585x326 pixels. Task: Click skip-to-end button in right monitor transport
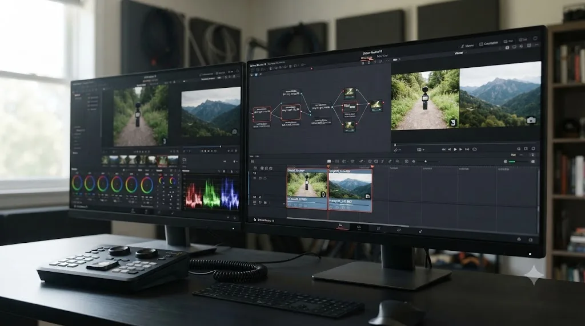(x=467, y=149)
